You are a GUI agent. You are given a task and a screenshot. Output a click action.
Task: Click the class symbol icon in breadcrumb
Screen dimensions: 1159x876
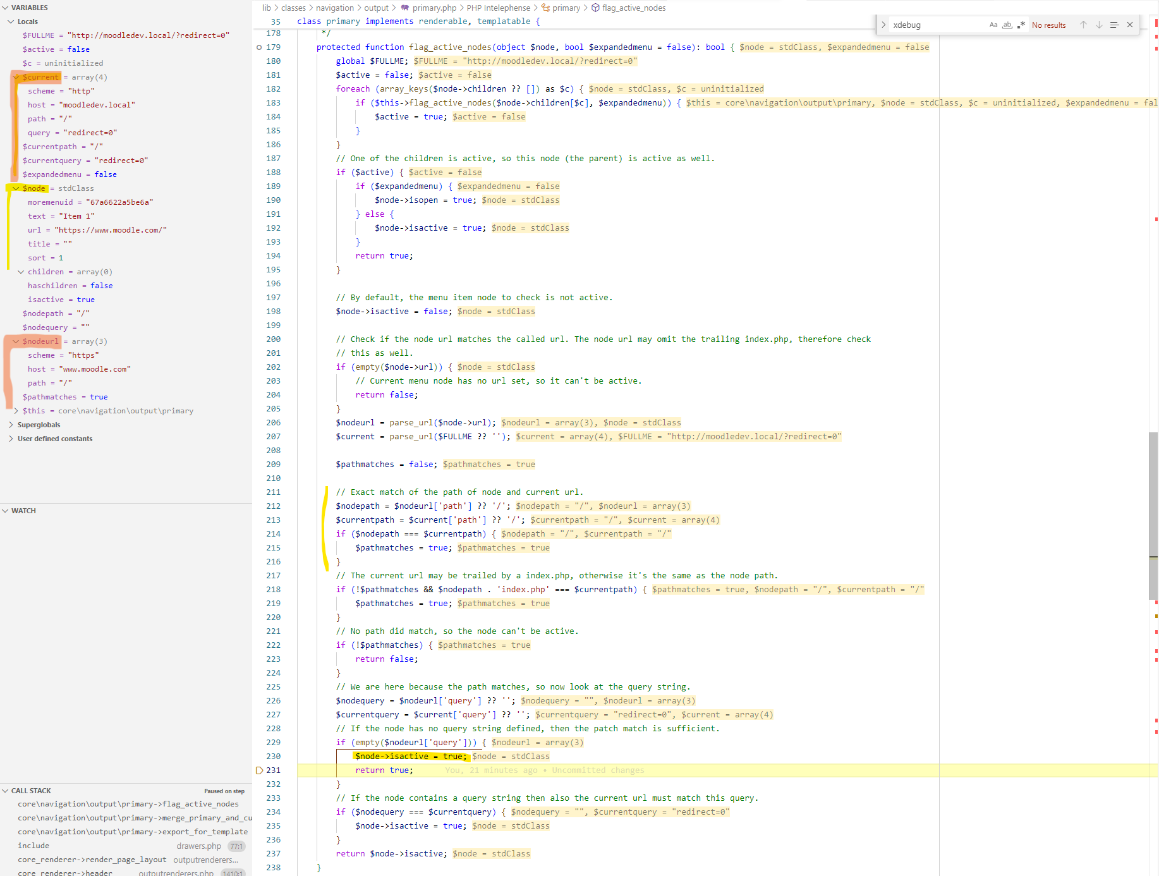pos(545,8)
